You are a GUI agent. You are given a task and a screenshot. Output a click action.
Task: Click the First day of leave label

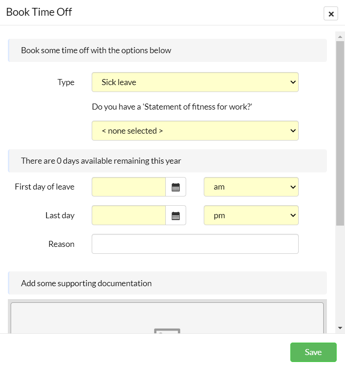click(x=44, y=187)
